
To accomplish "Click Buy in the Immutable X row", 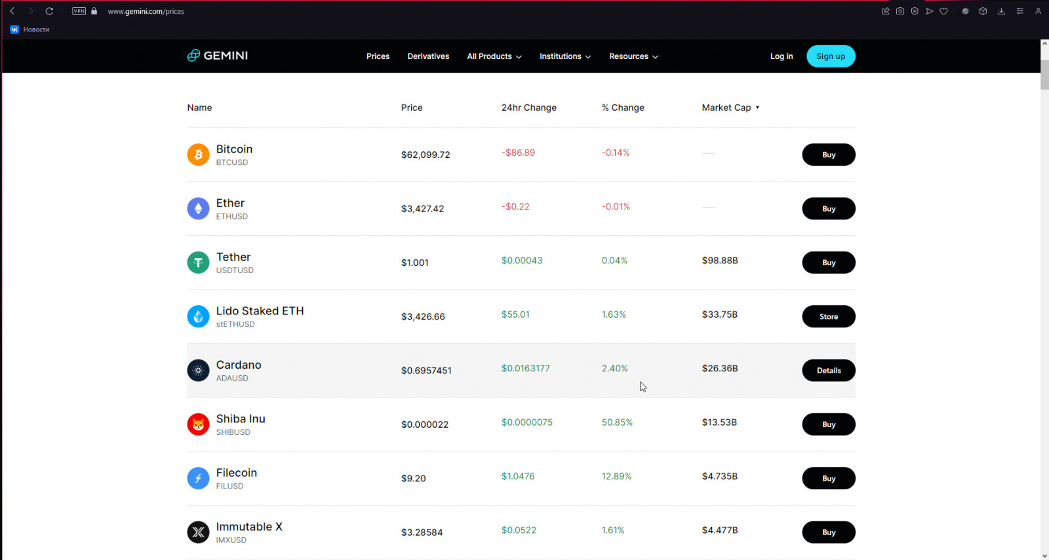I will [829, 532].
